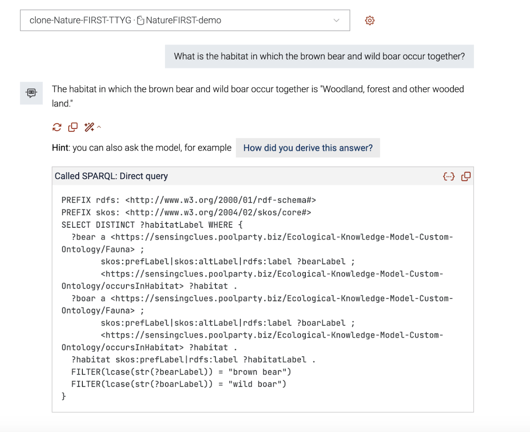Screen dimensions: 530x432
Task: Click the FILTER line for "brown bear"
Action: (x=181, y=372)
